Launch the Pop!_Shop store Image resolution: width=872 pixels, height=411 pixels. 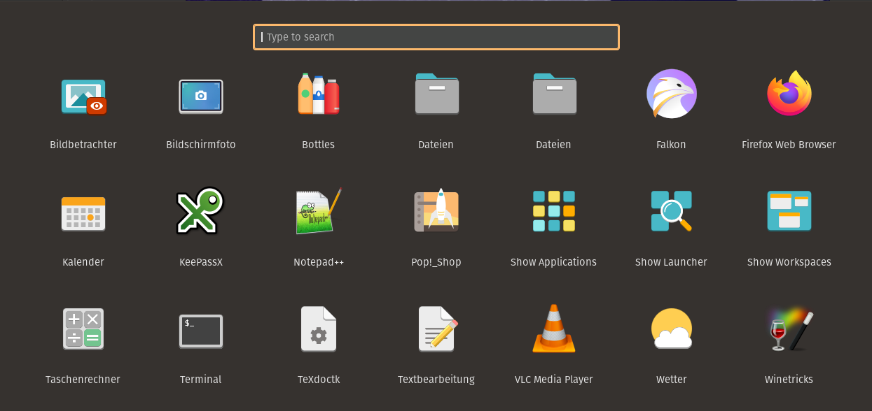pos(436,210)
